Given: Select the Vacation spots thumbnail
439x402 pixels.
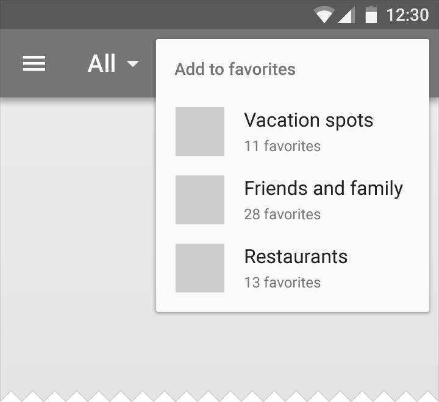Looking at the screenshot, I should (200, 132).
